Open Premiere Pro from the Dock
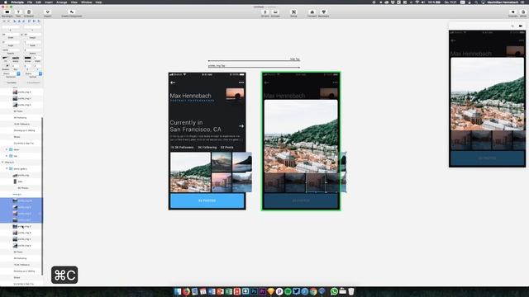The width and height of the screenshot is (529, 297). [x=263, y=291]
